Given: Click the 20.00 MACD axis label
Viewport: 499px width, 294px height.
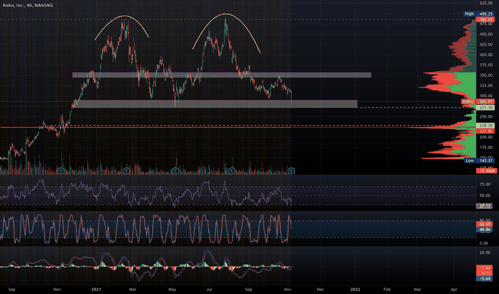Looking at the screenshot, I should 485,252.
